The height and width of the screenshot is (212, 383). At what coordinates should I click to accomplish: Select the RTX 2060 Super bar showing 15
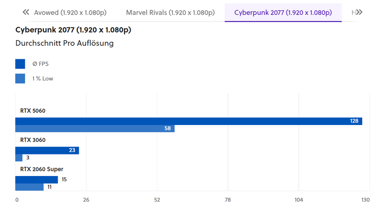coord(36,180)
